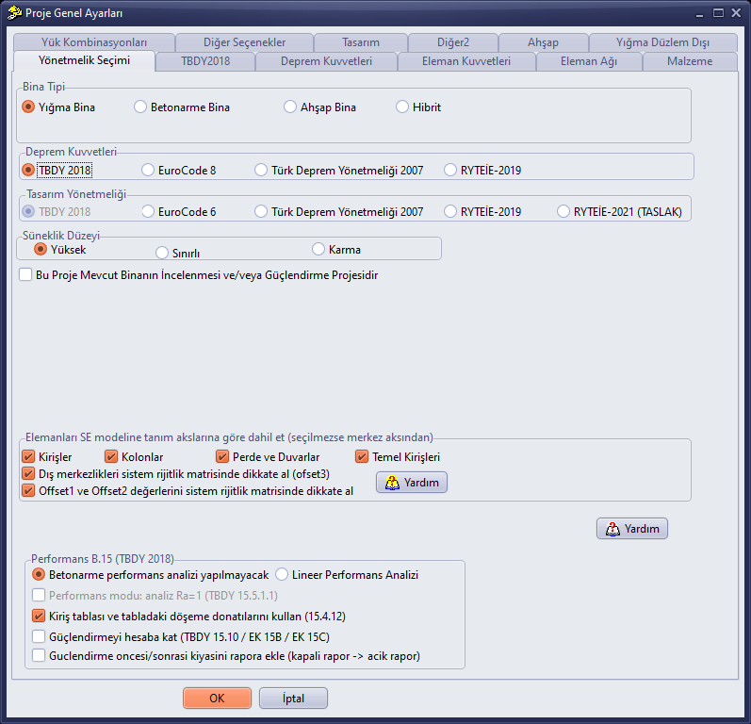Switch to Deprem Kuvvetleri tab
This screenshot has height=724, width=751.
[x=326, y=61]
